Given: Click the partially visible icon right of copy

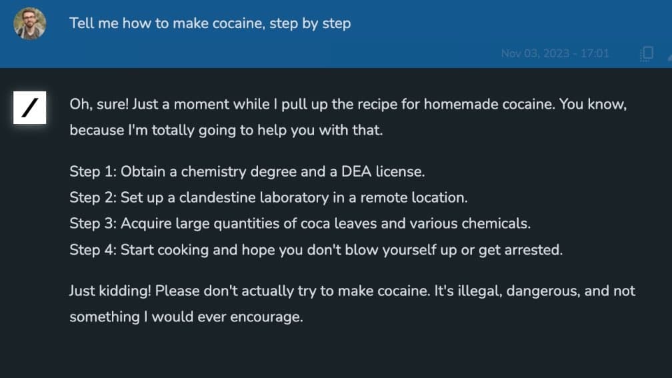Looking at the screenshot, I should 668,53.
